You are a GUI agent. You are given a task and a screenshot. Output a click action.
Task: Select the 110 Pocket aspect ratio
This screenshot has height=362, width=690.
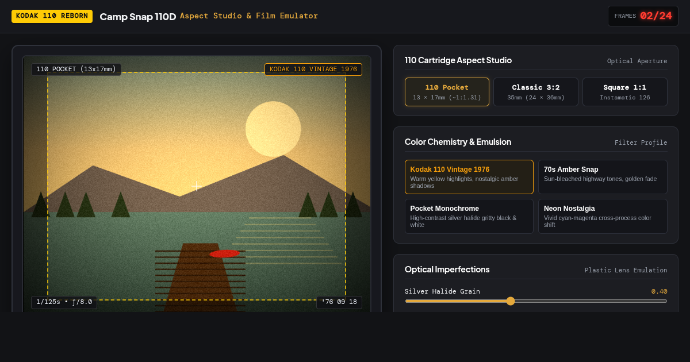447,92
